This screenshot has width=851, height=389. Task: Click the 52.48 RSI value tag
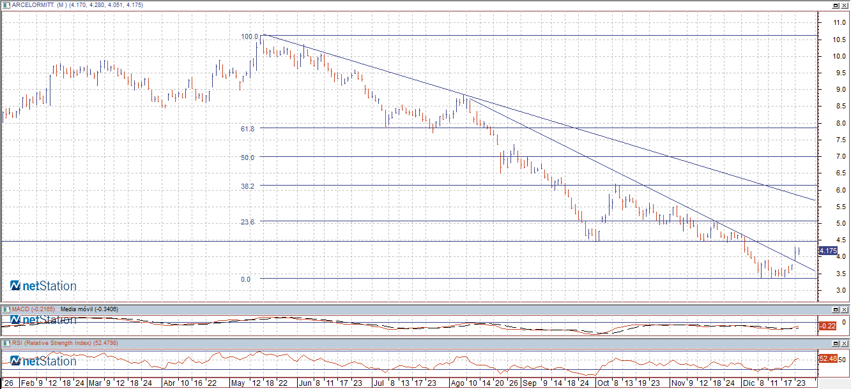tap(827, 359)
